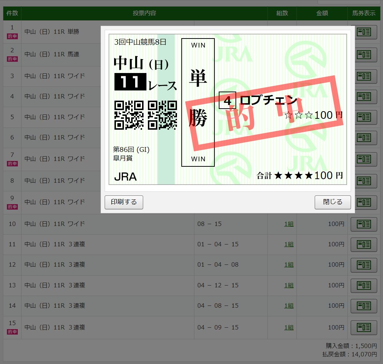Click 第86回 (GI) 皐月賞 race name
Image resolution: width=383 pixels, height=364 pixels.
pyautogui.click(x=131, y=154)
